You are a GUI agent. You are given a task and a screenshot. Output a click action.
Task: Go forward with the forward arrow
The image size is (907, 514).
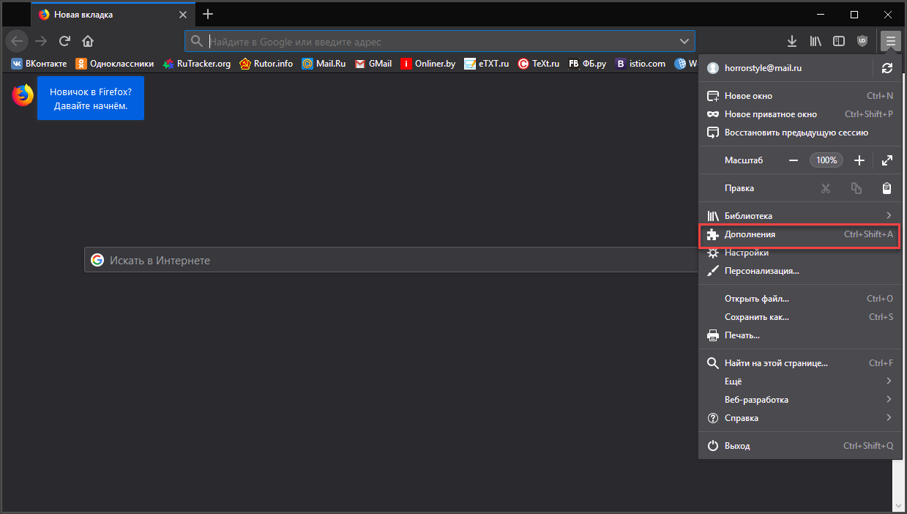[x=41, y=41]
